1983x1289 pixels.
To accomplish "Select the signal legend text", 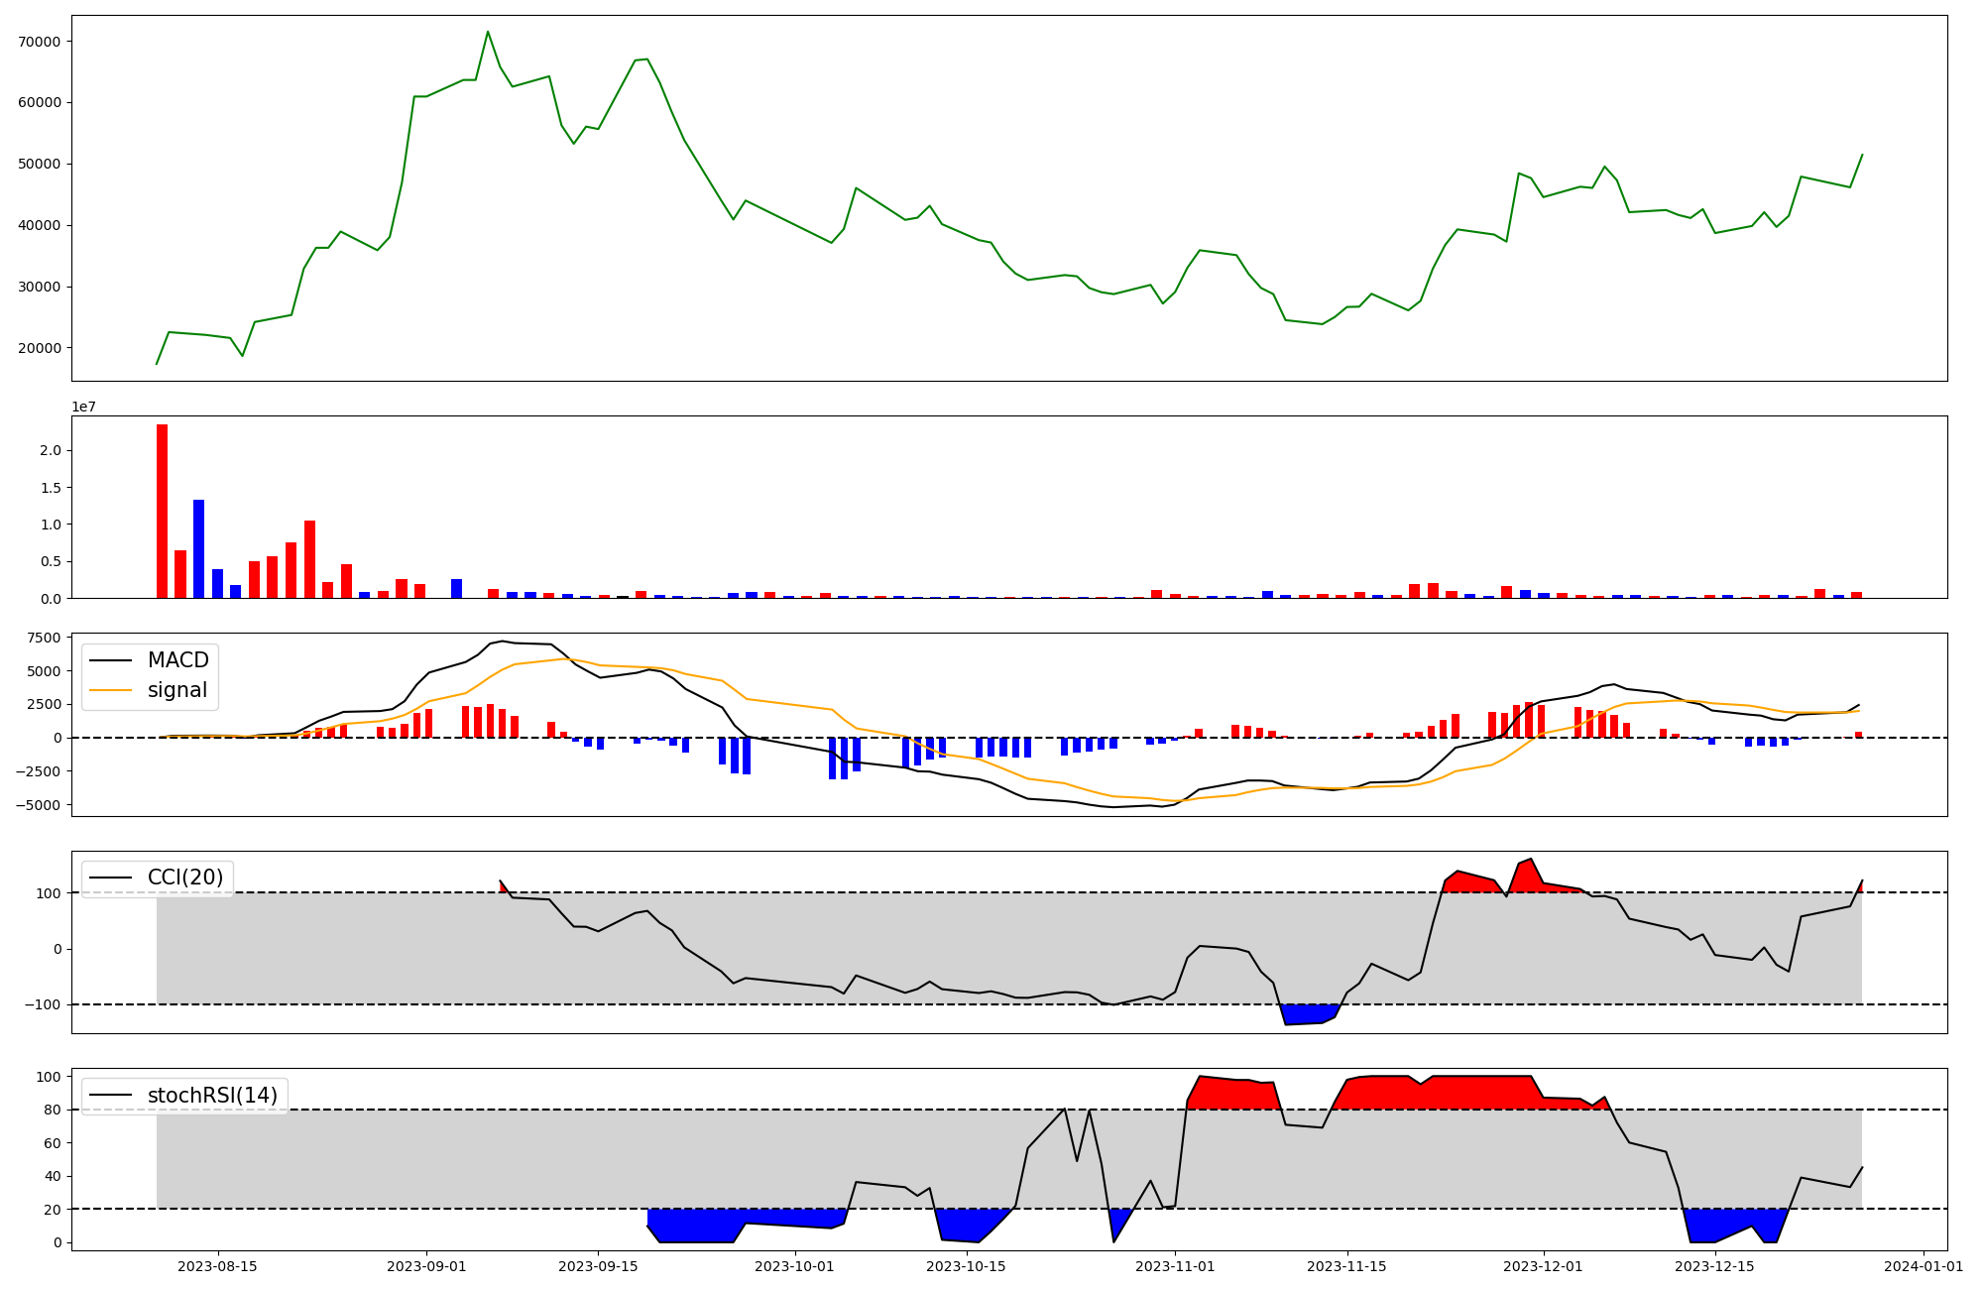I will click(x=177, y=690).
